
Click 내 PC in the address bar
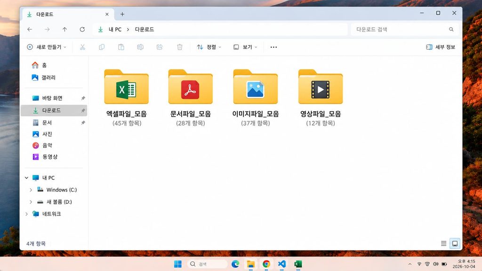(x=115, y=30)
